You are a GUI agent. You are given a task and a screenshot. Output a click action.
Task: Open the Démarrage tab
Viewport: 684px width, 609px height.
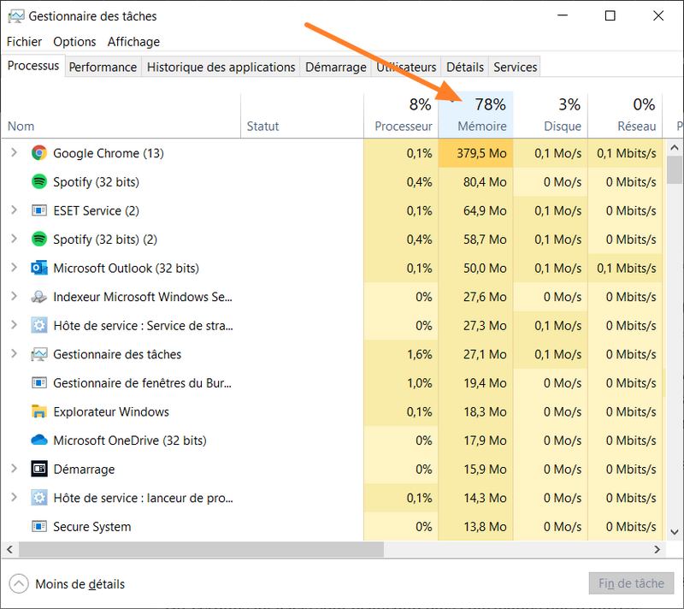pos(337,67)
